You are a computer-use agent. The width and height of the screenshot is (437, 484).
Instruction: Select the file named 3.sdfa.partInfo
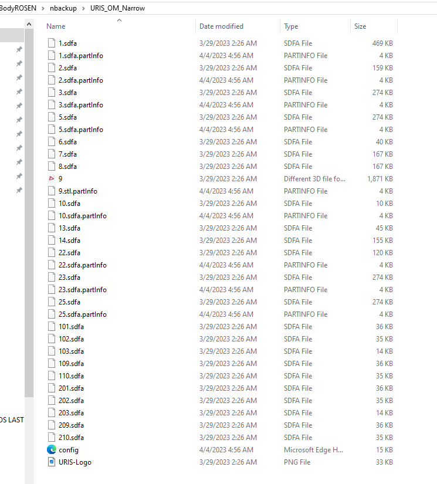(81, 105)
